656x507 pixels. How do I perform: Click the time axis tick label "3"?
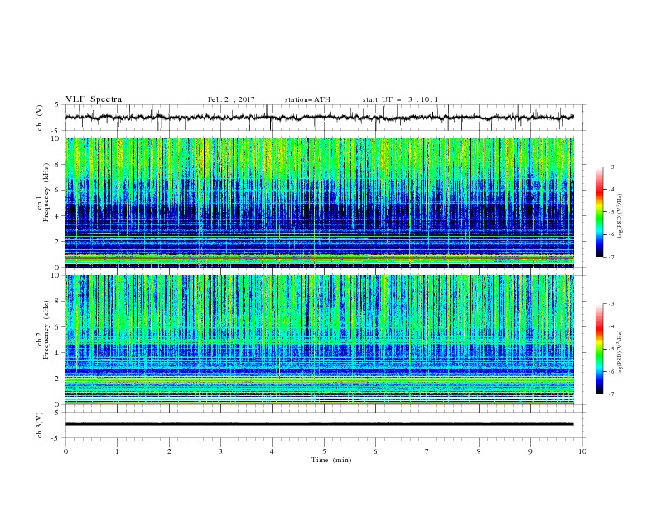coord(221,451)
